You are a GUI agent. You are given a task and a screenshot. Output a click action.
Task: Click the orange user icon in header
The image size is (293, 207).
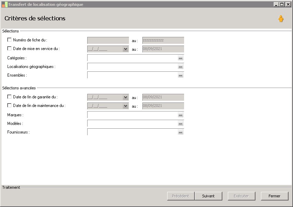(281, 19)
